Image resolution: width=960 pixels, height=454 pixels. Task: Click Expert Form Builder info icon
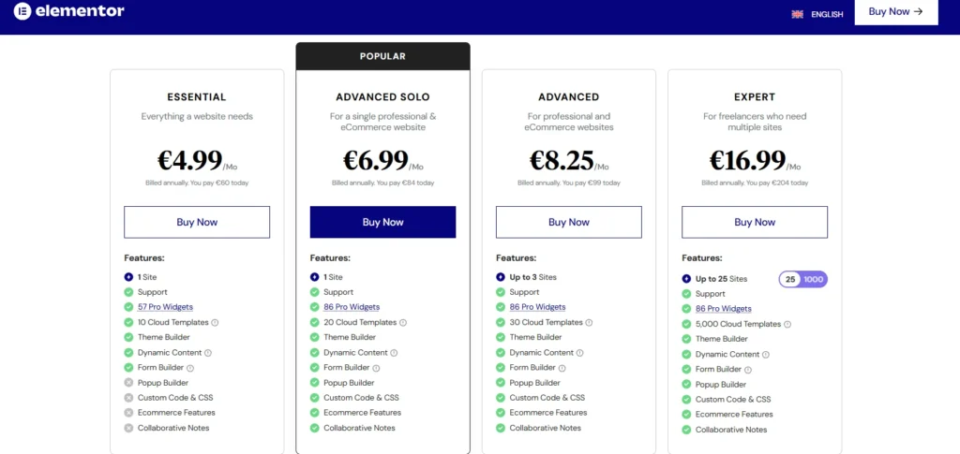tap(747, 370)
